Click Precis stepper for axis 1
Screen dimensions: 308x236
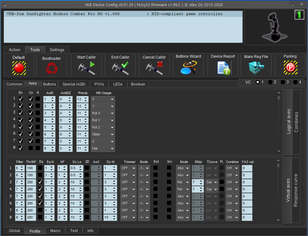(86, 99)
